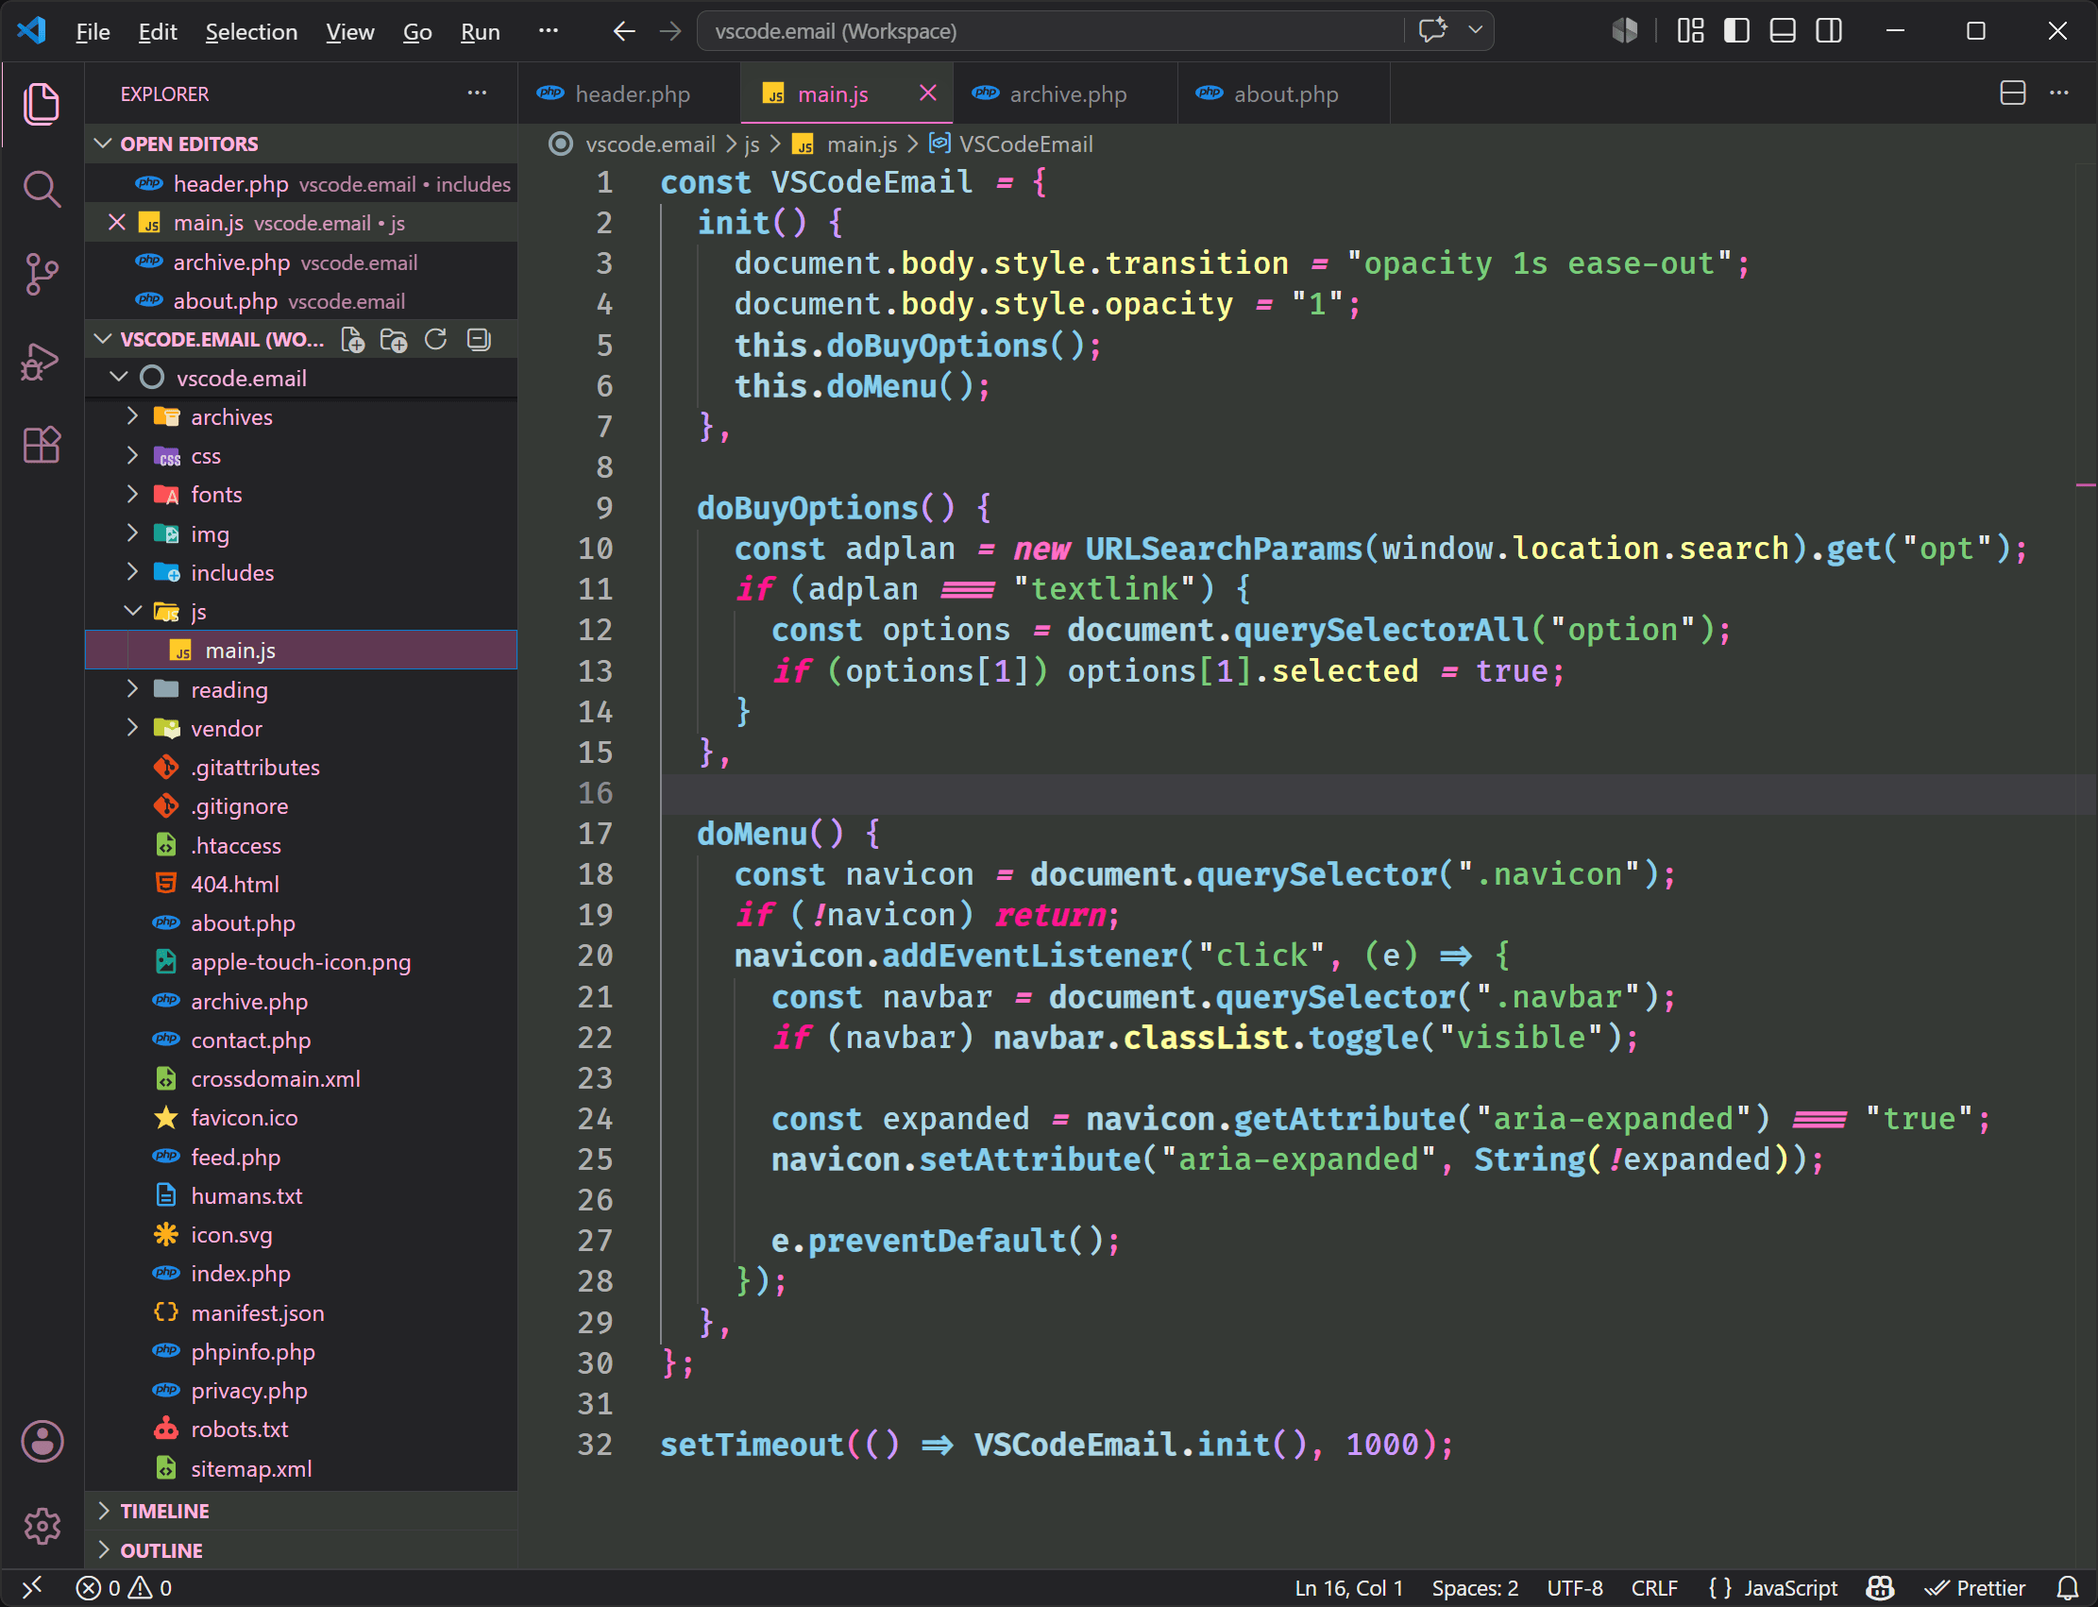Open the Copilot chat icon in title bar
This screenshot has width=2098, height=1607.
[1433, 30]
